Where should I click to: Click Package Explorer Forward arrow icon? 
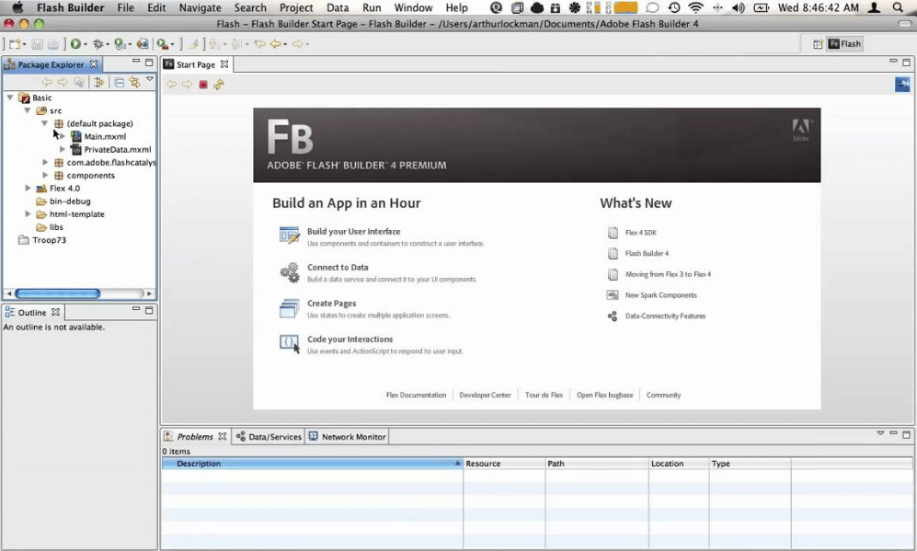click(x=63, y=82)
